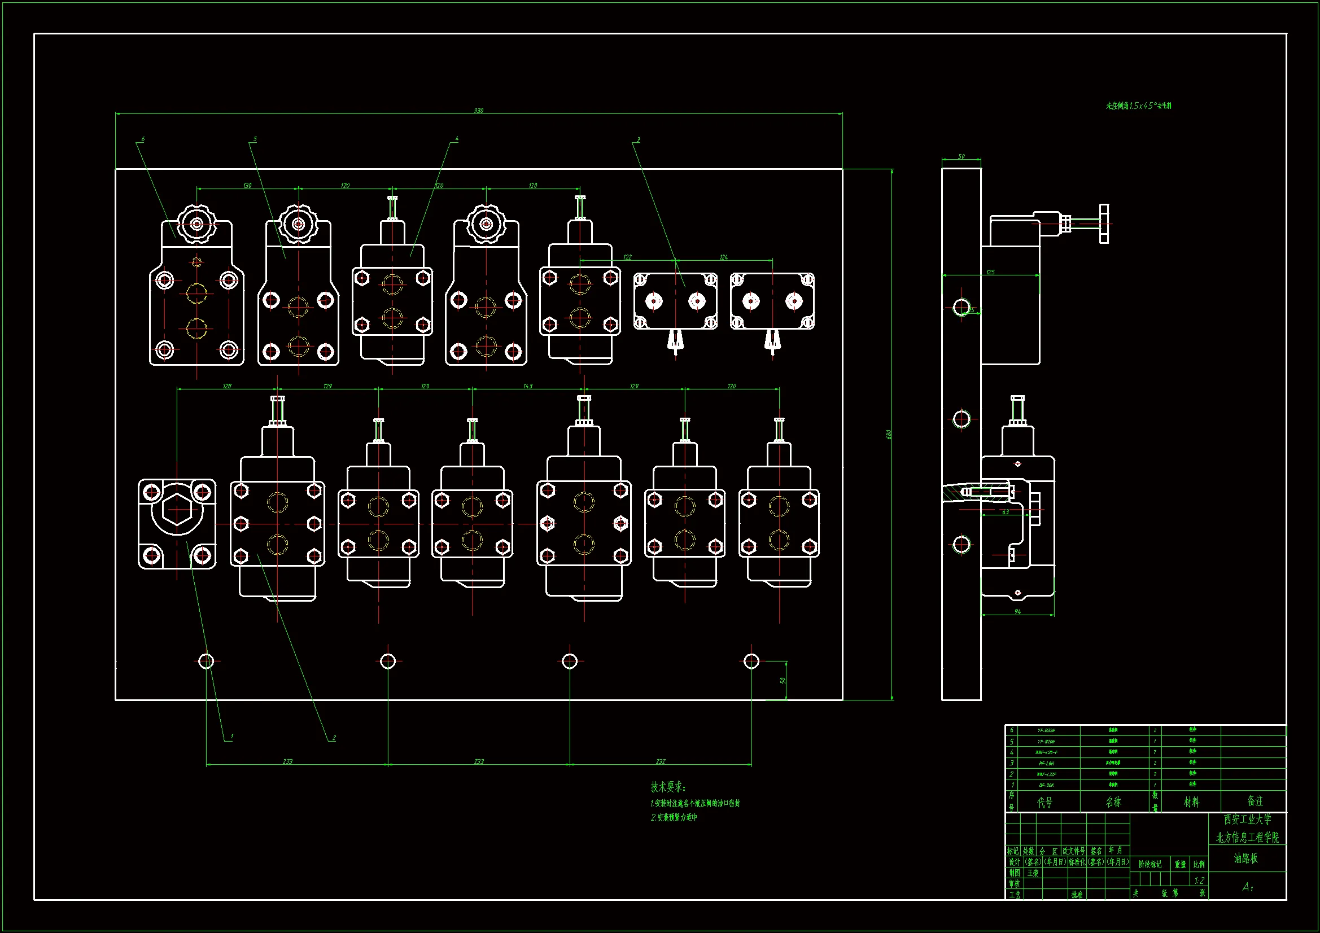
Task: Select the 1:2 scale value cell
Action: point(1199,880)
